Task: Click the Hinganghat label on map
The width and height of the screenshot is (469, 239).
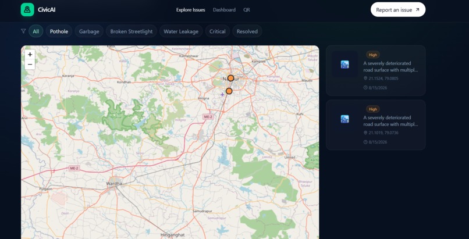Action: pos(173,235)
